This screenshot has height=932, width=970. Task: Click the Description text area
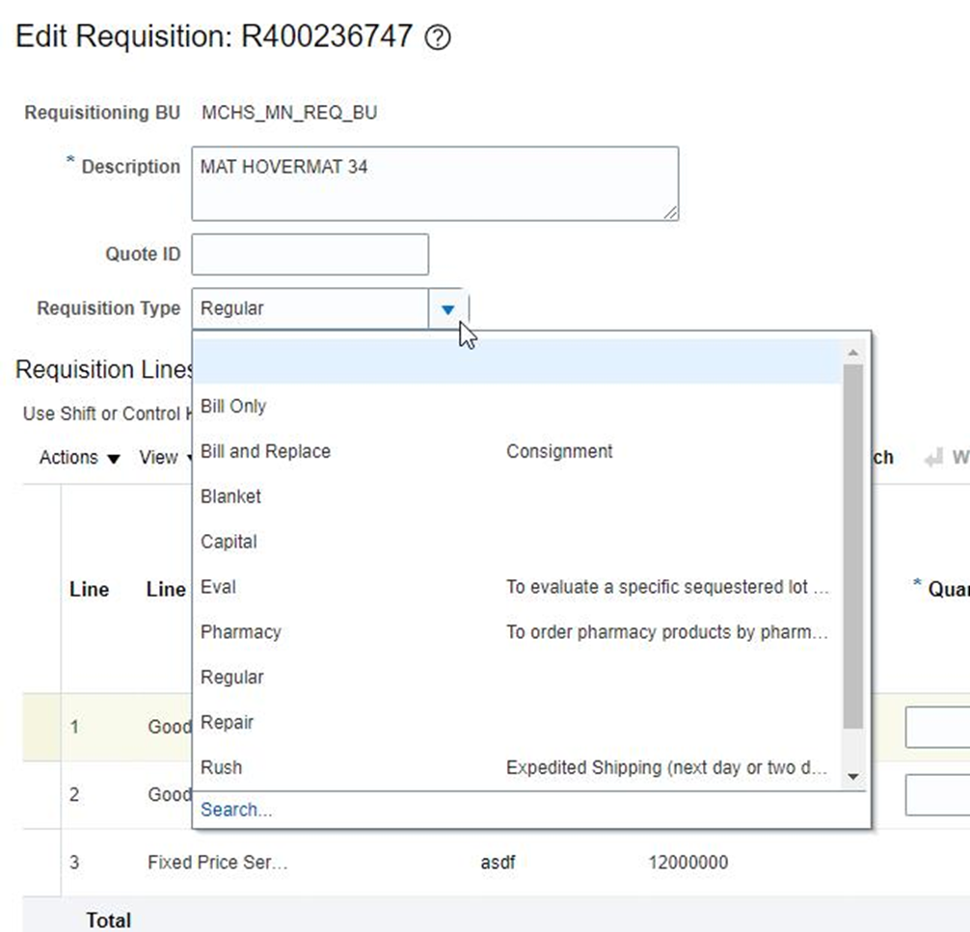point(435,184)
